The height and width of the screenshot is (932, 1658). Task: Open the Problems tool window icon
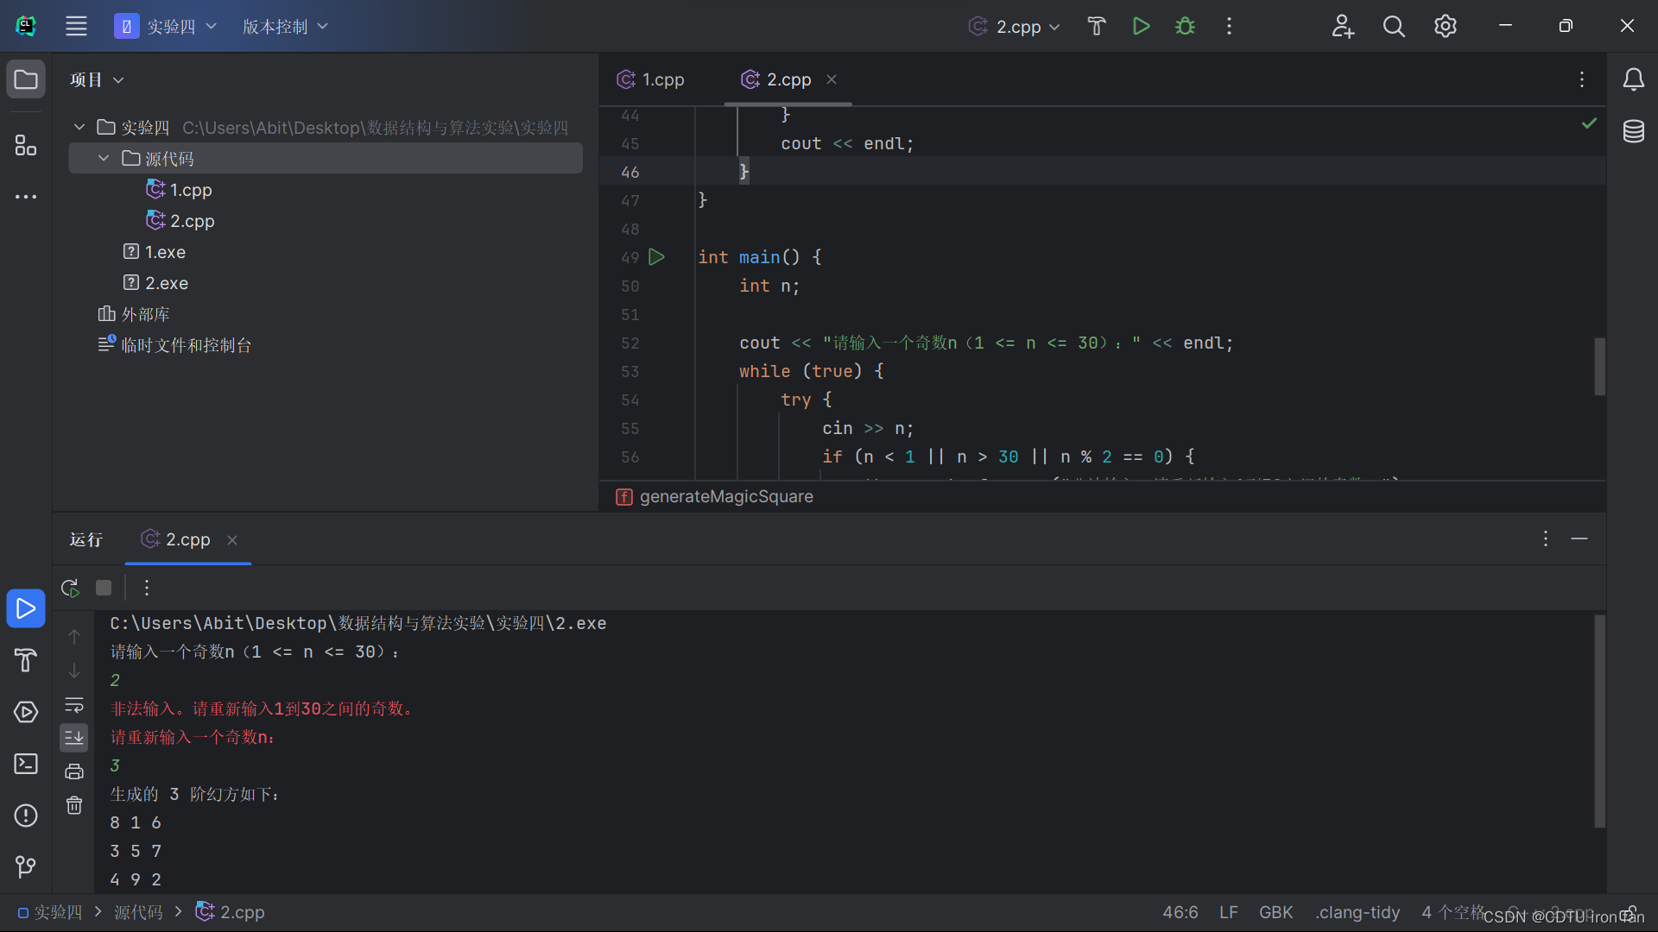point(26,815)
